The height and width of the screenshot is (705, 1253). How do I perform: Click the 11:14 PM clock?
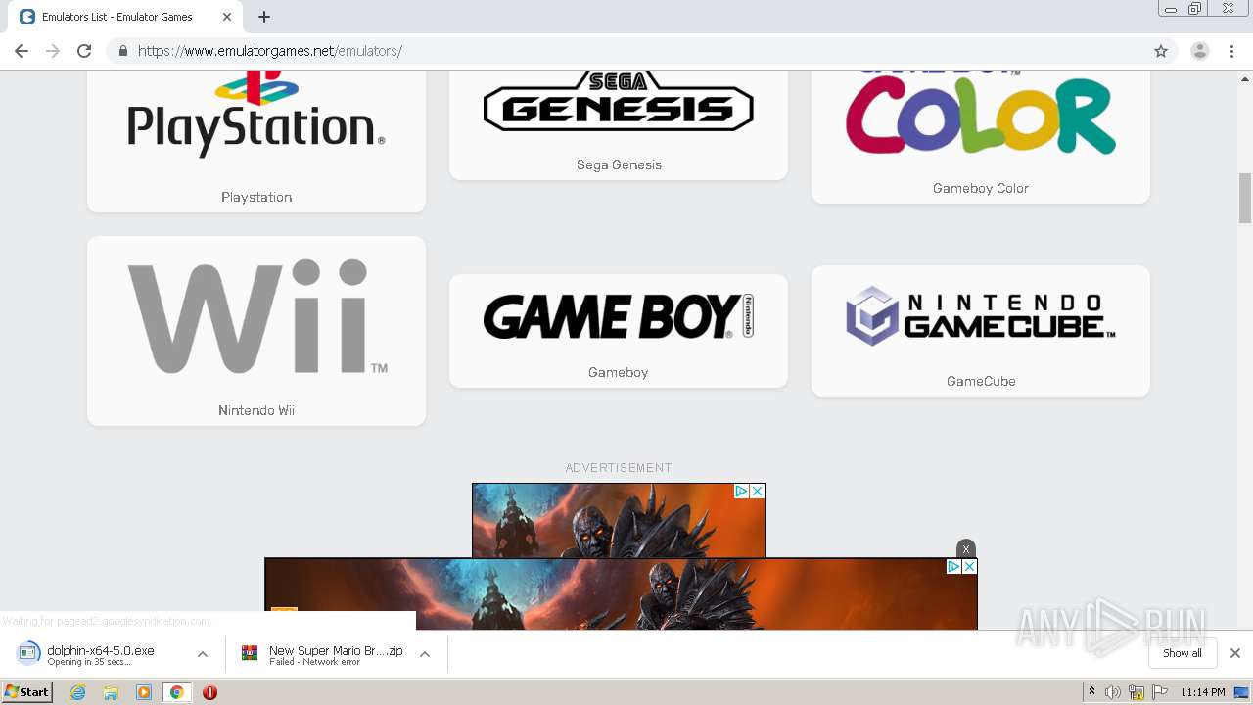coord(1203,692)
